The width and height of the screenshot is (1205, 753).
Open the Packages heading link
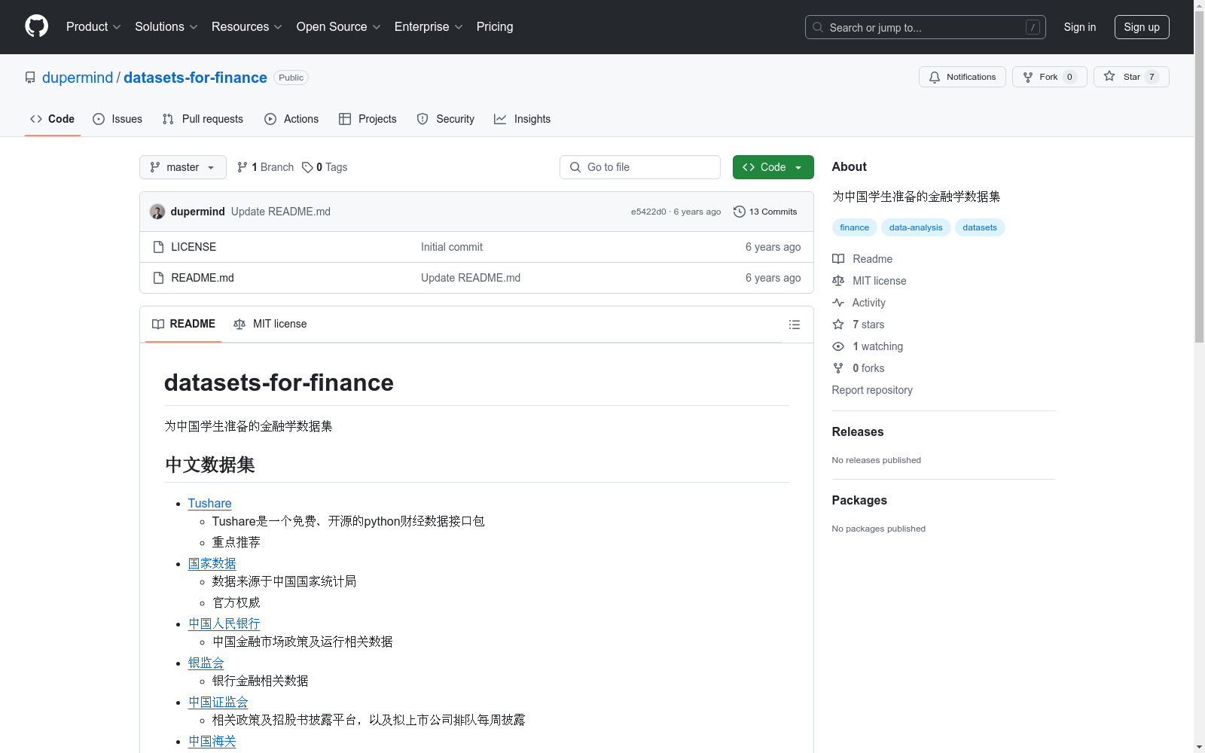coord(859,500)
